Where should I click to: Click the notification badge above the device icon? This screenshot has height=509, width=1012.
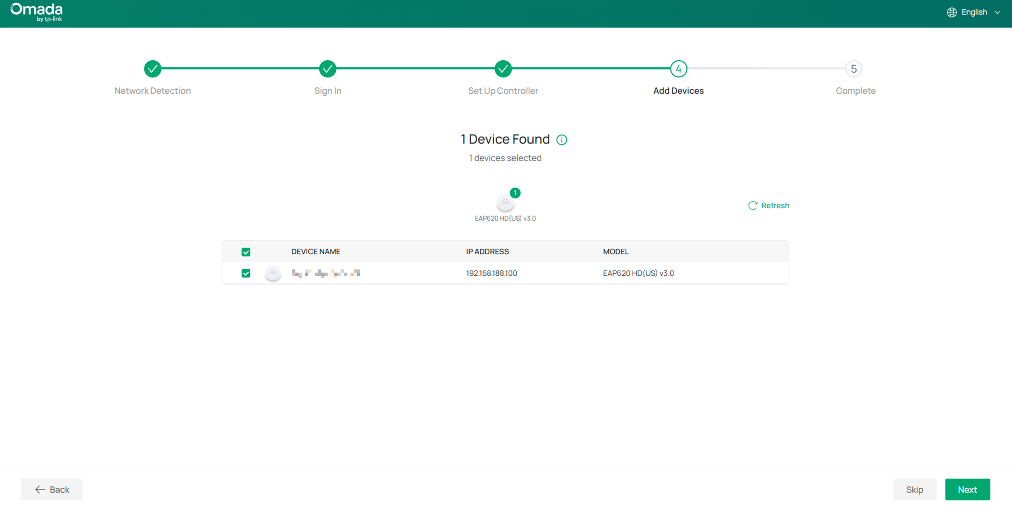click(x=515, y=193)
